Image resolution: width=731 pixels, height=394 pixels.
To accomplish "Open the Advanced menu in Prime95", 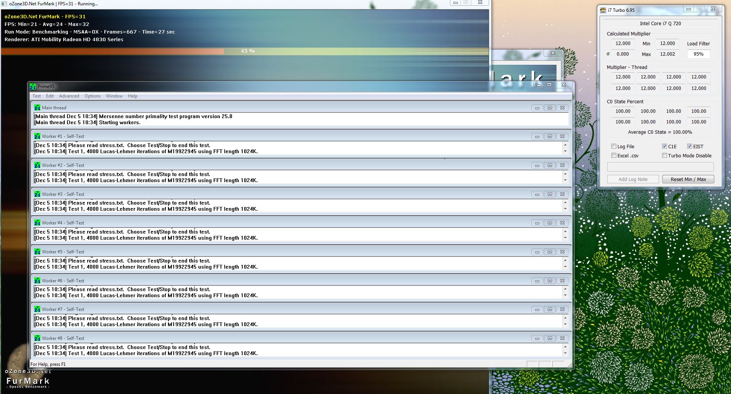I will 69,96.
